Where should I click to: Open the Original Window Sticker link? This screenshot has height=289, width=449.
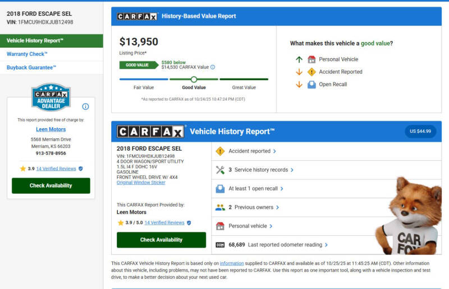141,183
